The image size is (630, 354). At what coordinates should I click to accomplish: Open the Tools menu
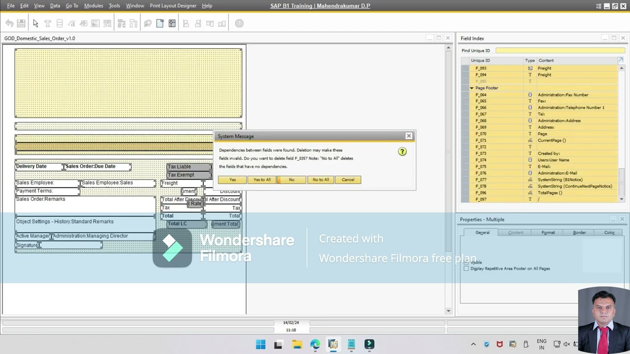tap(114, 5)
